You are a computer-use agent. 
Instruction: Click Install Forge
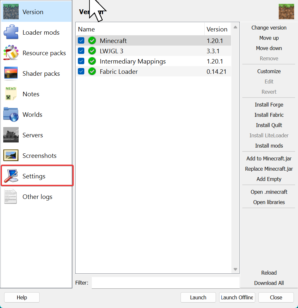[x=269, y=105]
